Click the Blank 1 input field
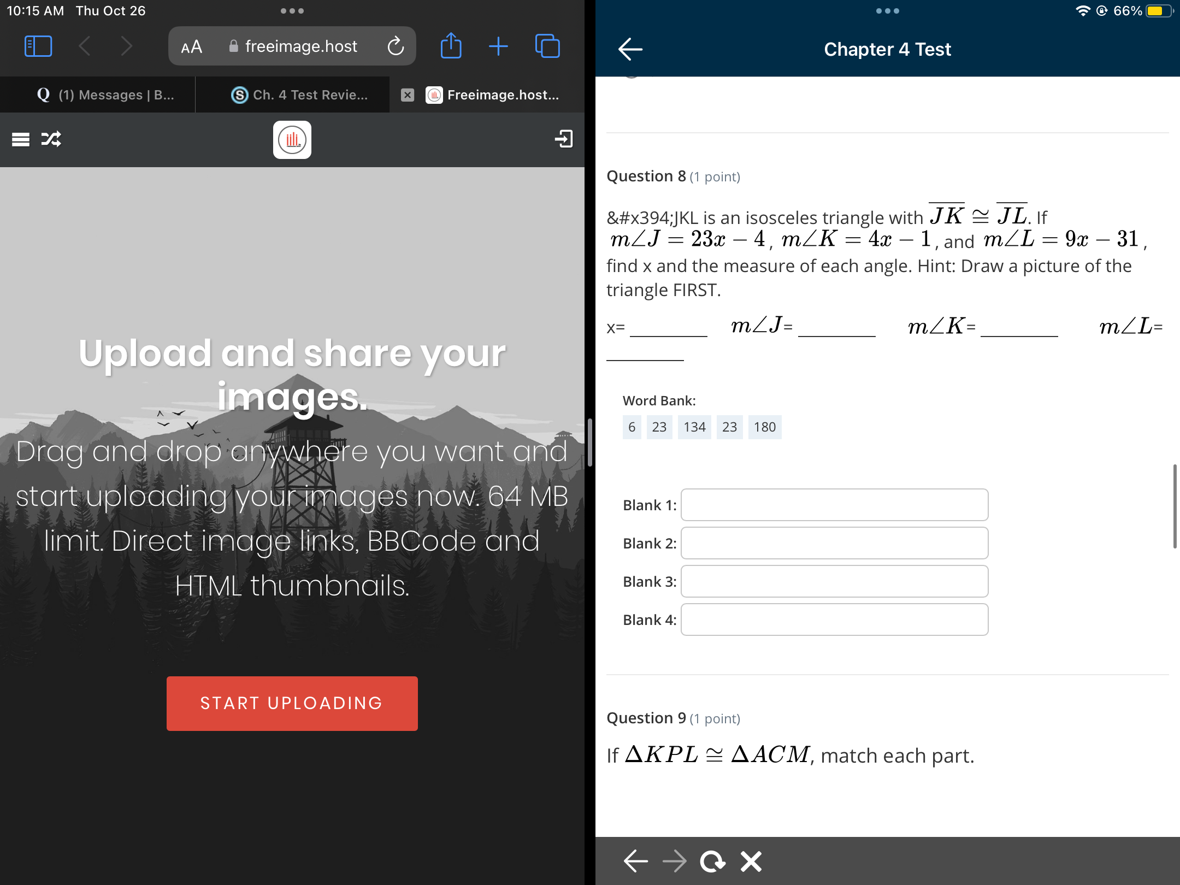 pyautogui.click(x=834, y=505)
